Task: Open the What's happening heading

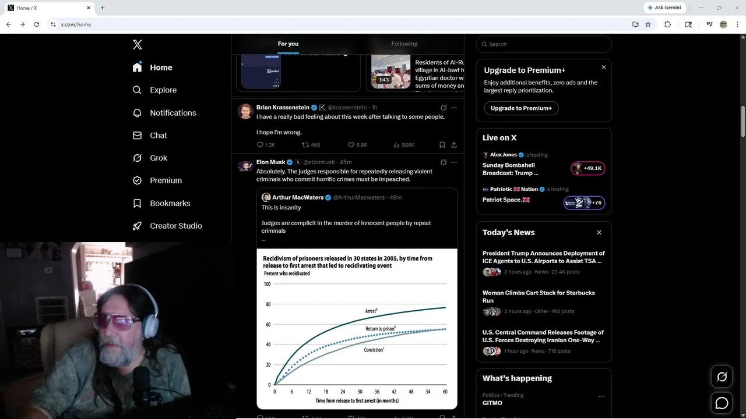Action: (517, 378)
